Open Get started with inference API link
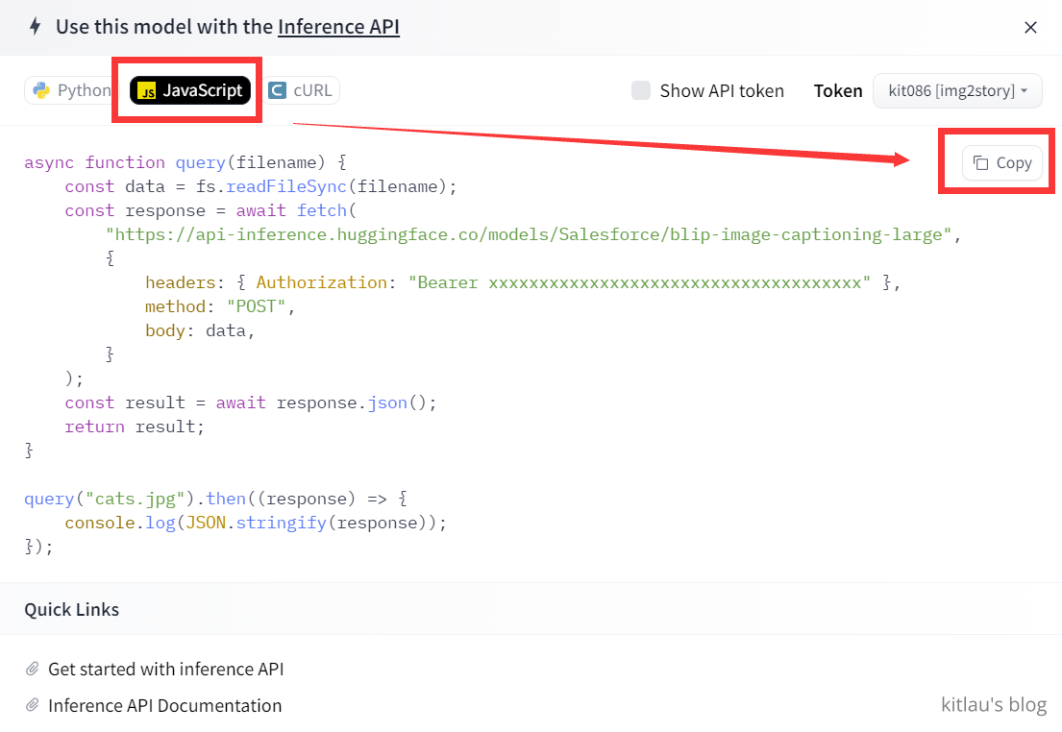This screenshot has width=1062, height=732. click(x=165, y=669)
